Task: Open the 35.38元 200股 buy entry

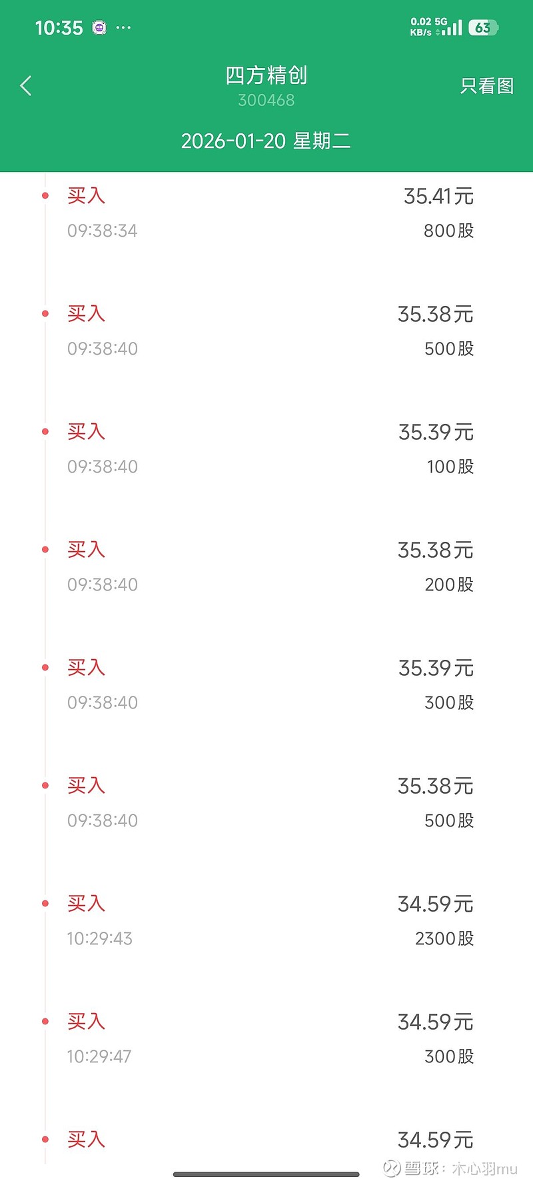Action: point(266,567)
